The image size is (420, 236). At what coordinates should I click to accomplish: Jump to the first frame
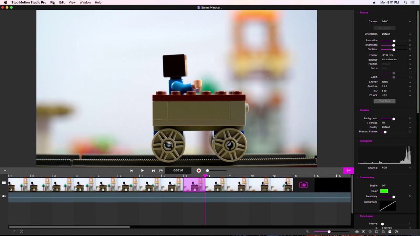coord(131,170)
